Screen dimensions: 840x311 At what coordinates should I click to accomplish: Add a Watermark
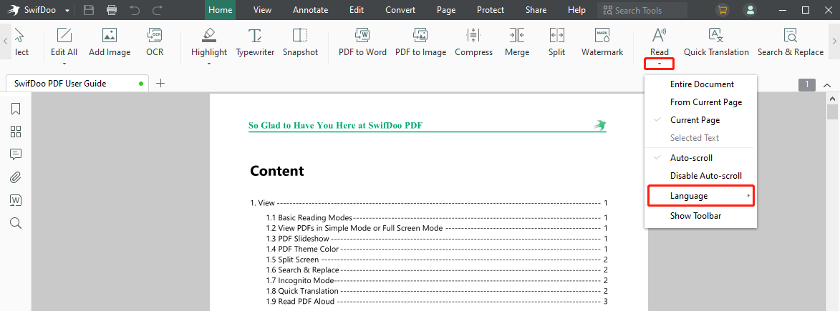click(x=602, y=41)
